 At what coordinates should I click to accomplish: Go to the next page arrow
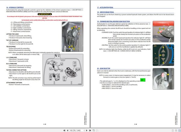point(87,130)
